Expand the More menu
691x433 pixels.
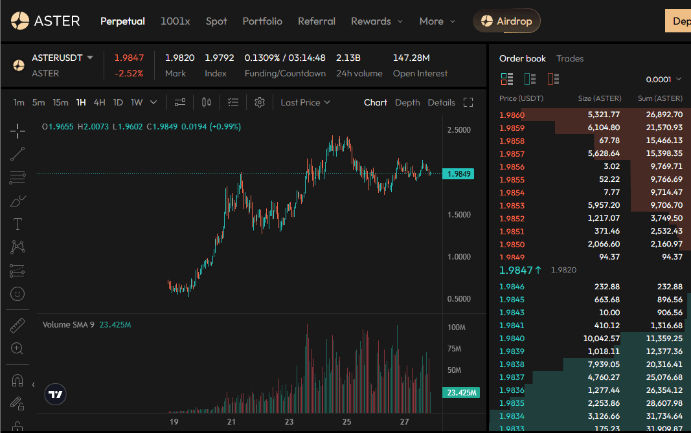(x=437, y=21)
